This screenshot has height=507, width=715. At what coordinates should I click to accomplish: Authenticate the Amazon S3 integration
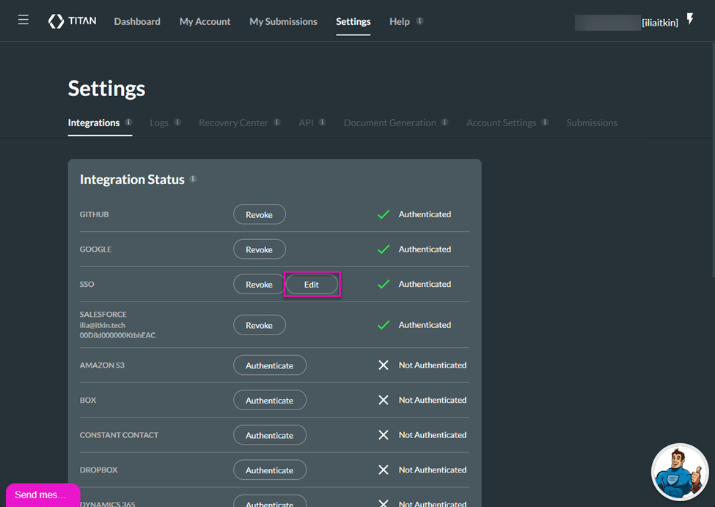point(270,365)
